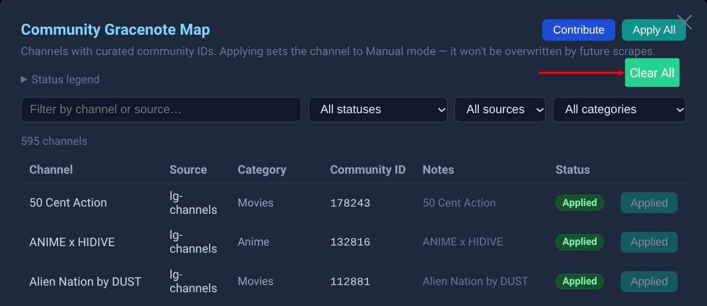Open the All statuses dropdown
This screenshot has width=707, height=306.
point(377,110)
